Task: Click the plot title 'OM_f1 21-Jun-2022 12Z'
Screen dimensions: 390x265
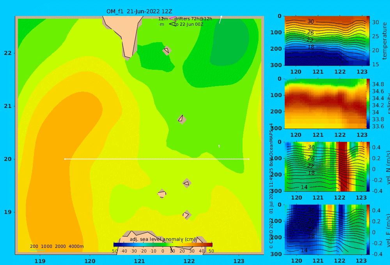Action: 139,11
